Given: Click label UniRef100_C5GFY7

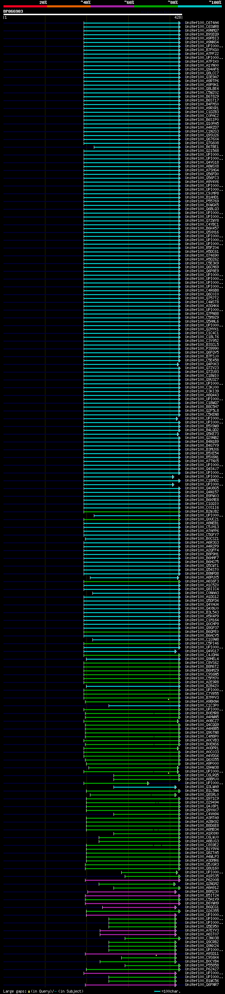Looking at the screenshot, I should [202, 535].
